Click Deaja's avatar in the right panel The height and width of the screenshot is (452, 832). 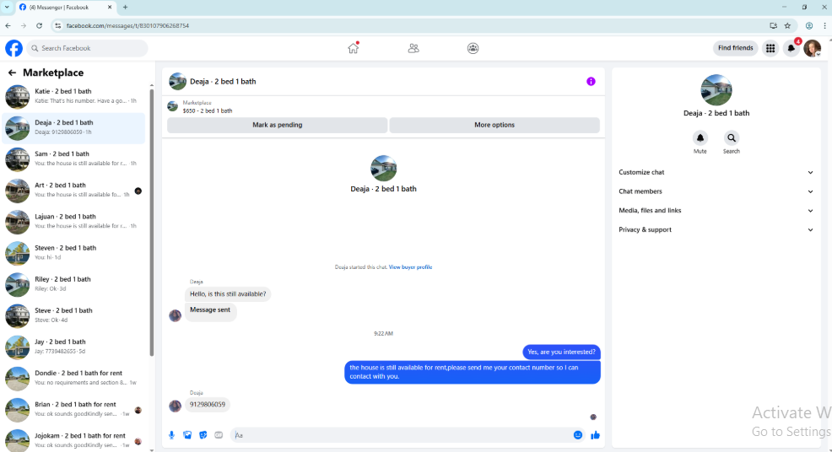click(716, 90)
